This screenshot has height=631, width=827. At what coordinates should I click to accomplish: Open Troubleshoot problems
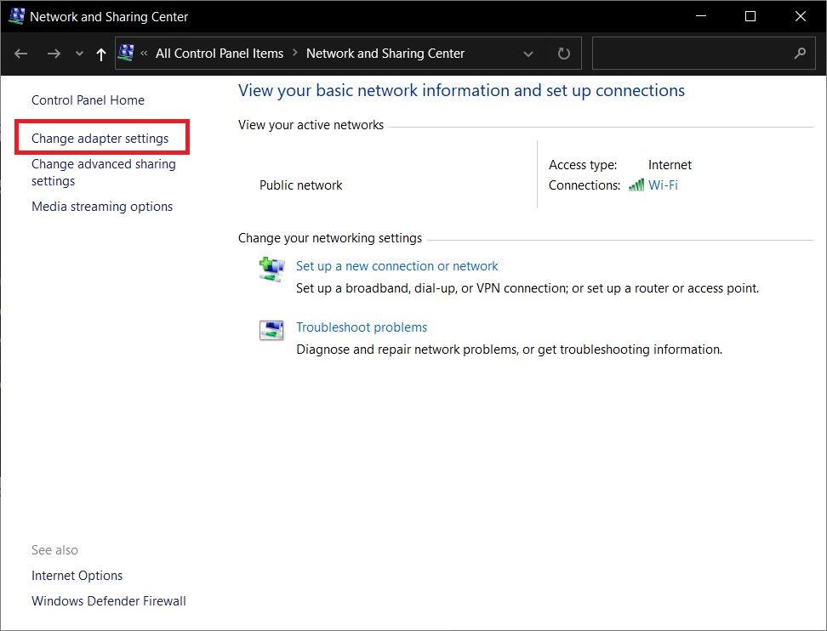coord(362,327)
